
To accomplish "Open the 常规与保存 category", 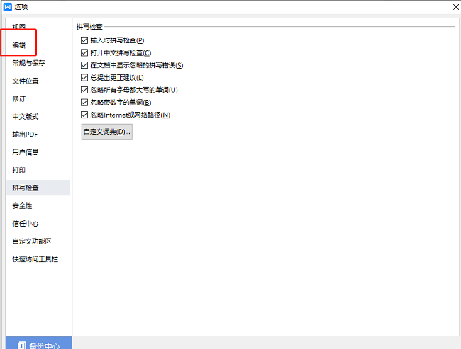I will click(28, 63).
